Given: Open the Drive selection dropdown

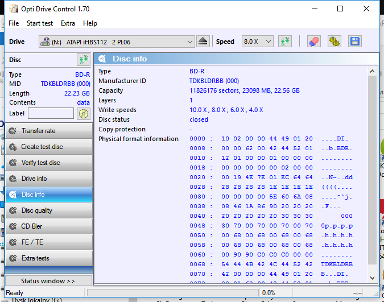Looking at the screenshot, I should click(x=117, y=42).
